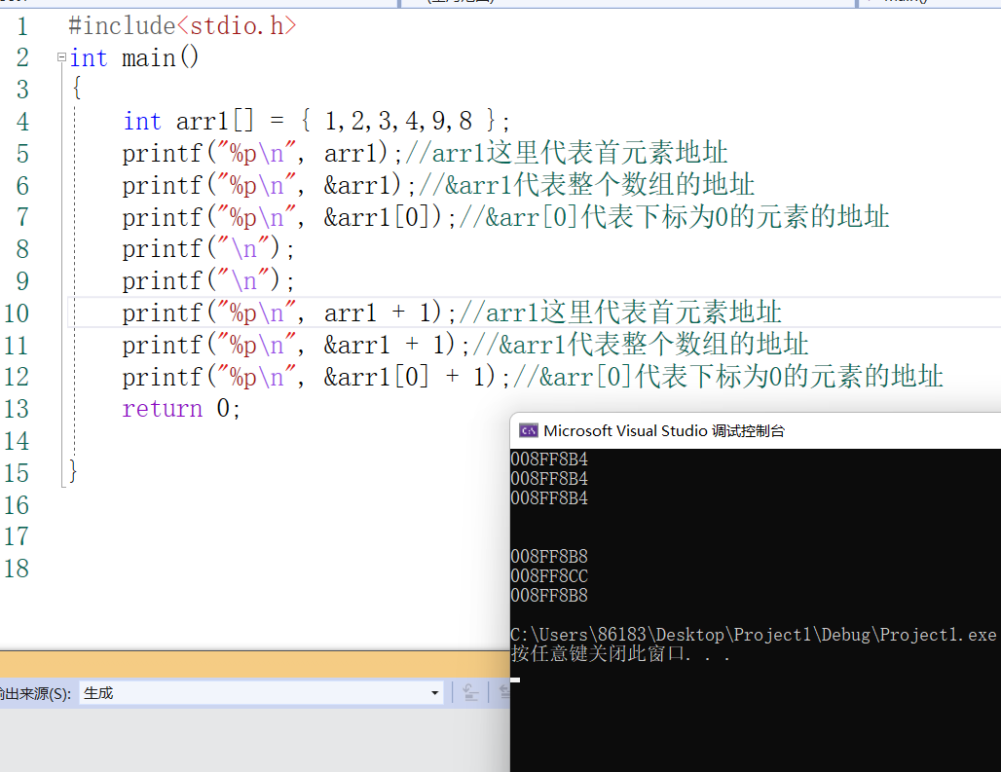Image resolution: width=1001 pixels, height=772 pixels.
Task: Click first console output line 008FF8B4
Action: coord(549,460)
